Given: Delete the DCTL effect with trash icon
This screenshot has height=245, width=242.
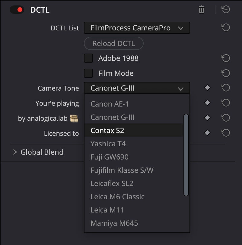Looking at the screenshot, I should (202, 10).
